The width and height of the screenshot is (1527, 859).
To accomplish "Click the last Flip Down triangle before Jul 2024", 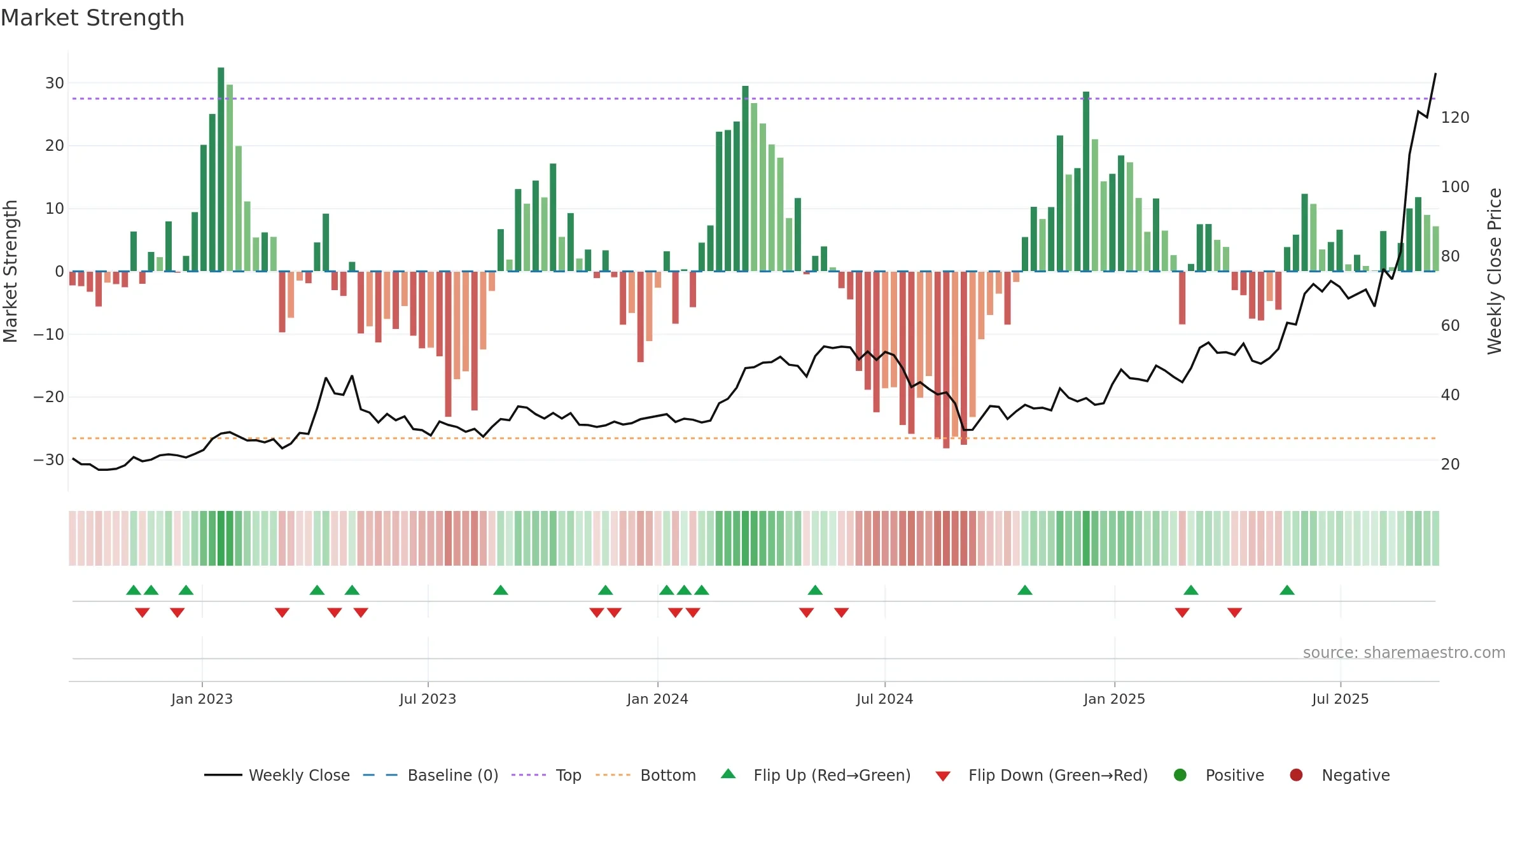I will (841, 613).
